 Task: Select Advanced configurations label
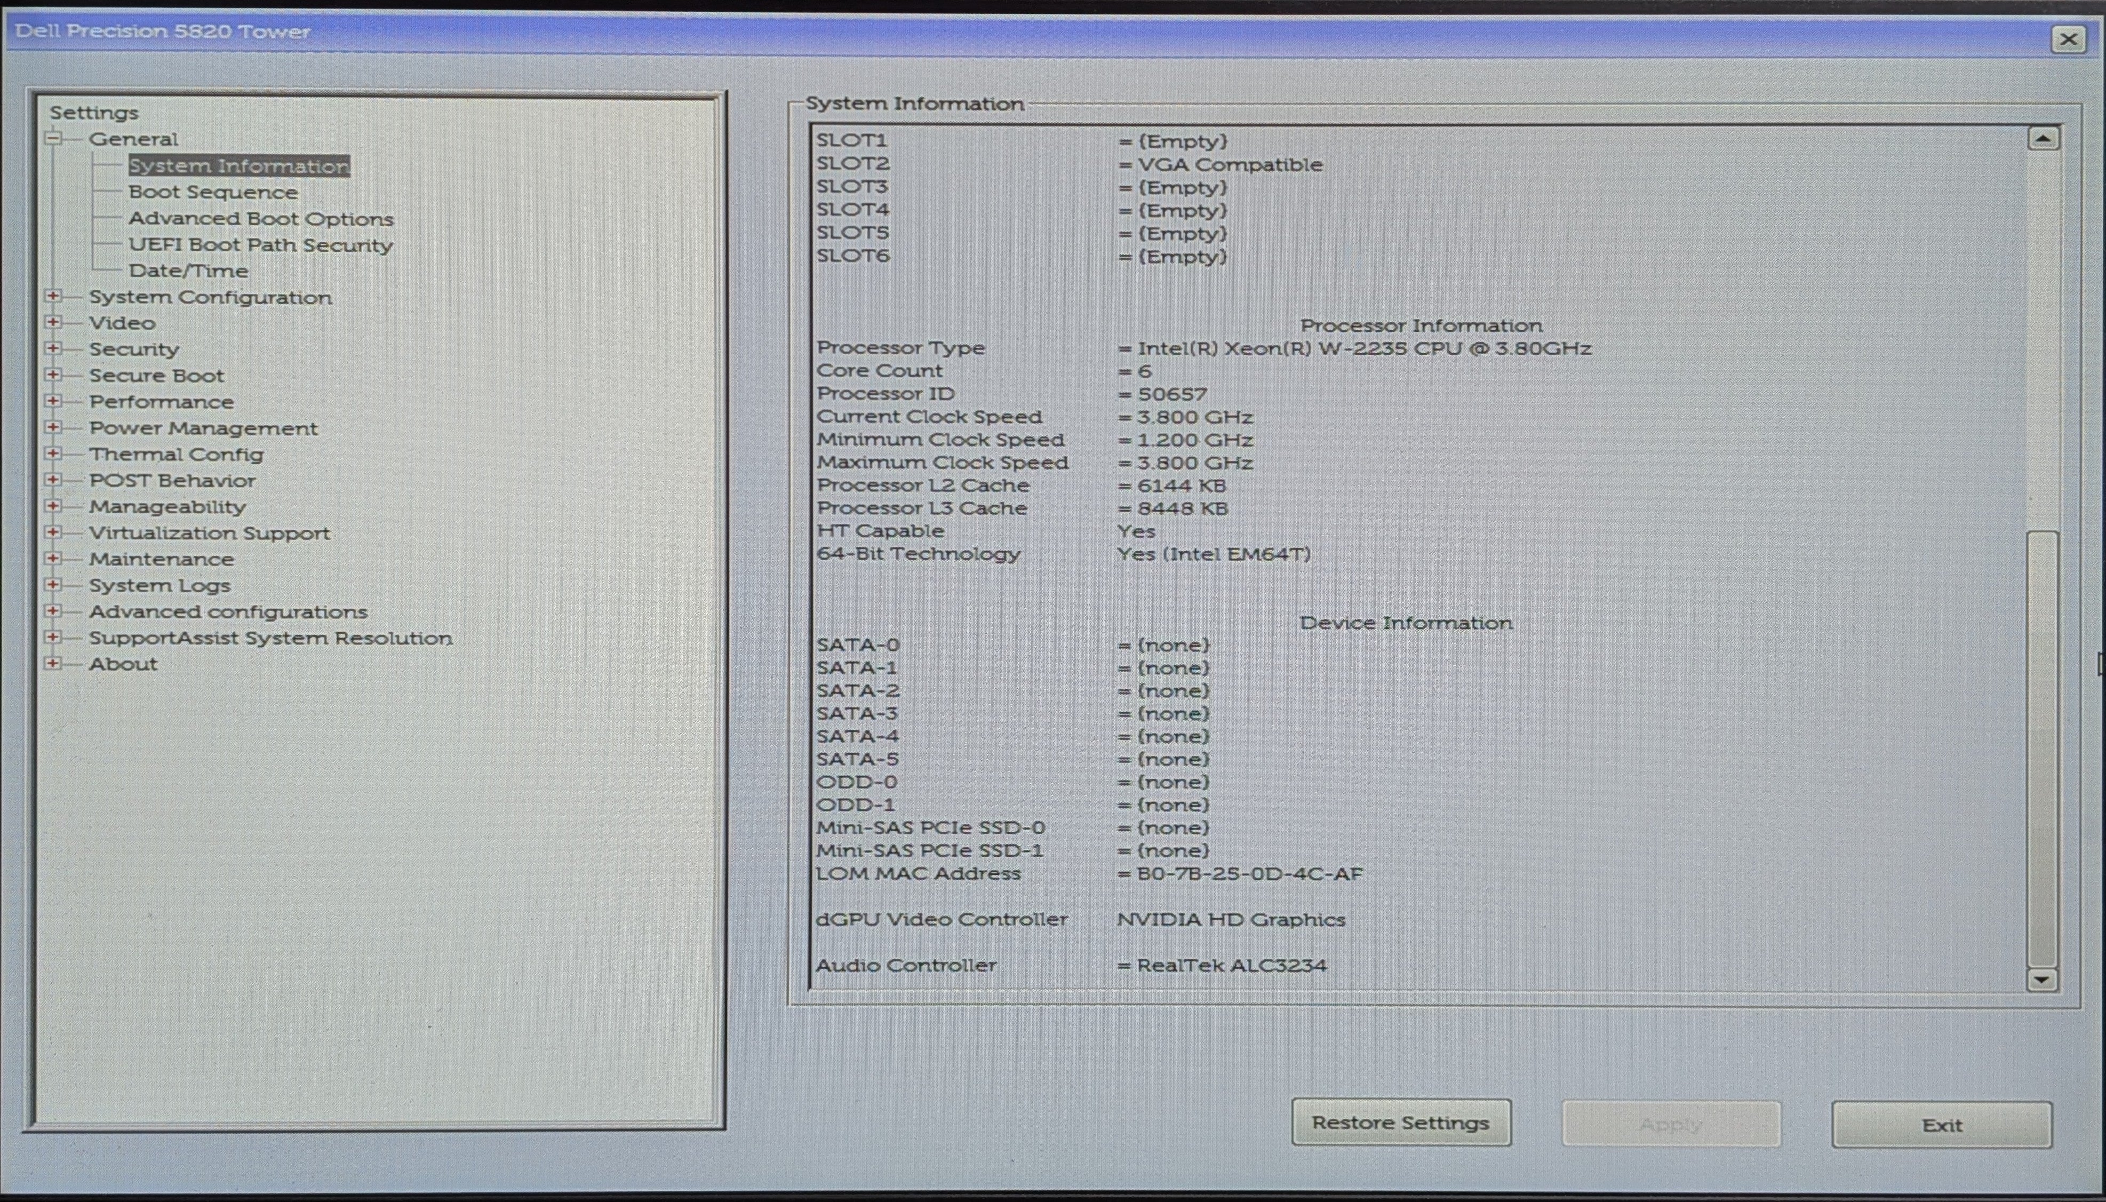(228, 612)
